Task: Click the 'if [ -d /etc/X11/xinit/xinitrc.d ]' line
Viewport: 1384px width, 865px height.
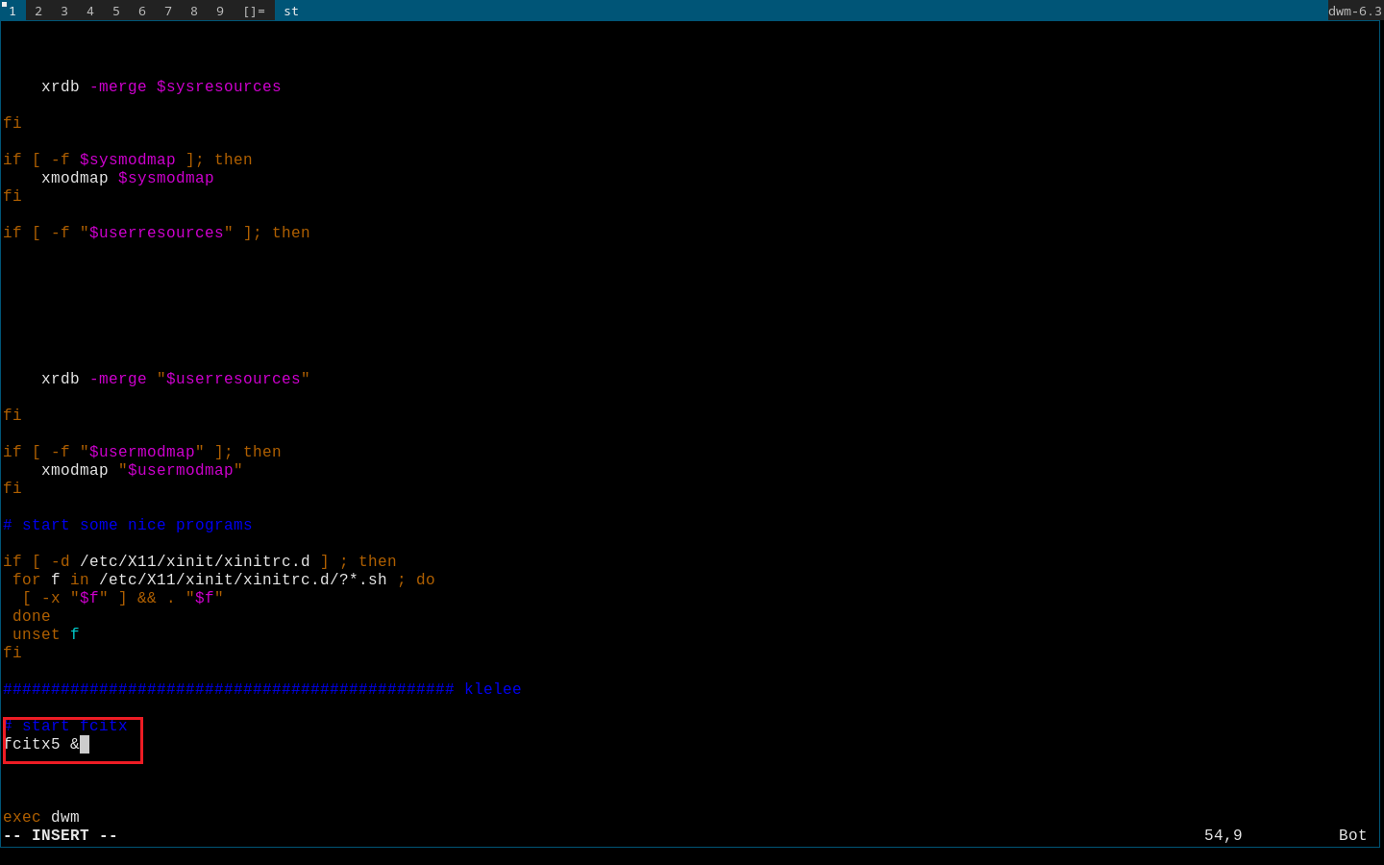Action: pos(200,561)
